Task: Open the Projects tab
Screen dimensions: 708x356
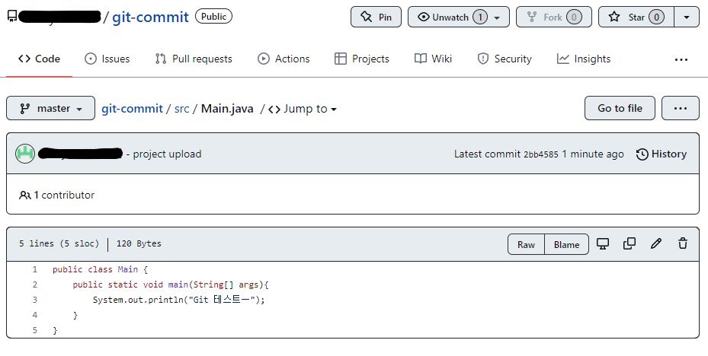Action: (x=362, y=59)
